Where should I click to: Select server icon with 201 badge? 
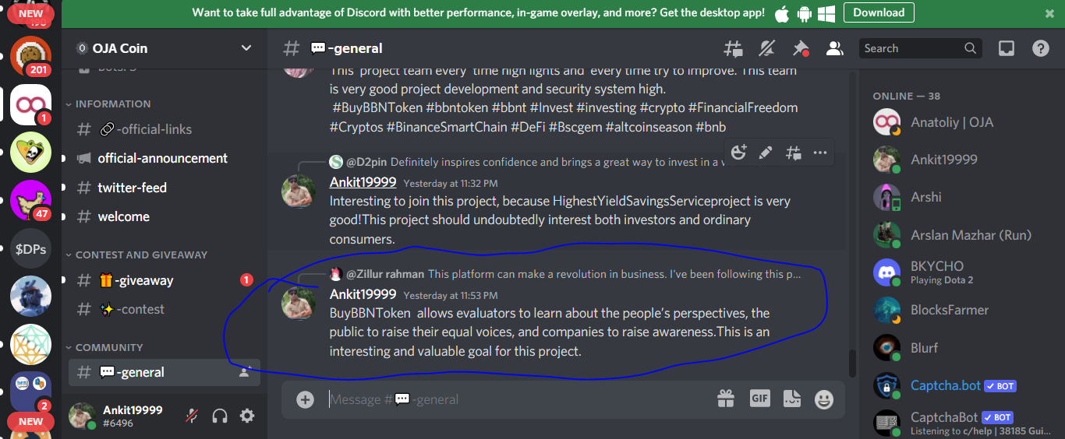(x=30, y=56)
